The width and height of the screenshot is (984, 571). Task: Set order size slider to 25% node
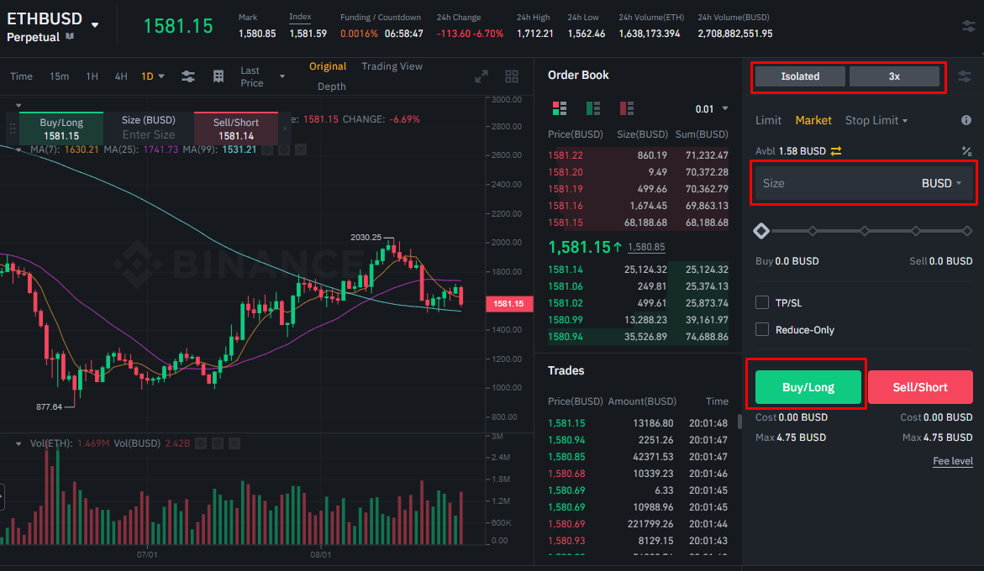click(813, 231)
